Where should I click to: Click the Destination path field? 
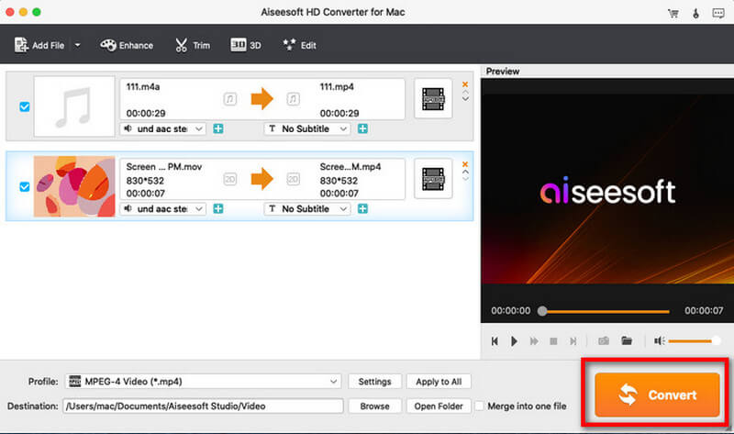[202, 406]
